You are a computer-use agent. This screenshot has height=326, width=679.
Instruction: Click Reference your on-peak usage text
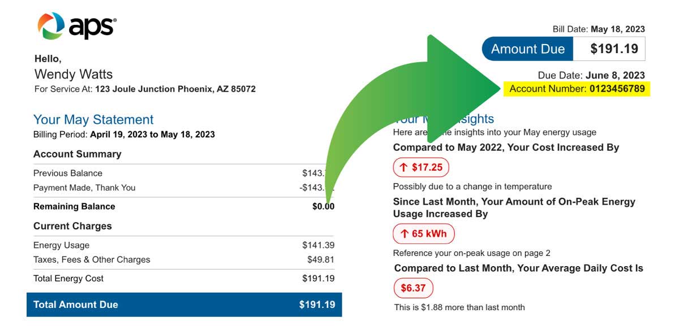click(x=472, y=253)
